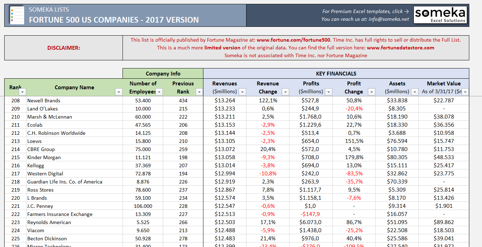This screenshot has height=247, width=482.
Task: Select the Western Digital company cell
Action: [x=75, y=174]
